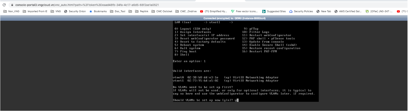The height and width of the screenshot is (111, 408).
Task: Open the star Bookmarks shortcut
Action: click(x=98, y=11)
